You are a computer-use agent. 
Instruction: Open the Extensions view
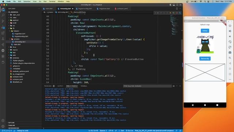coord(3,33)
